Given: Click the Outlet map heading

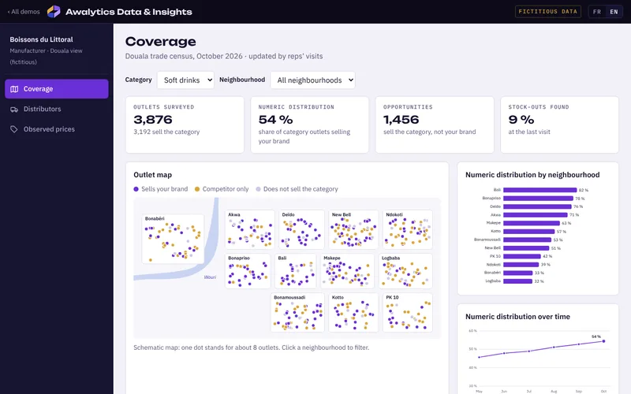Looking at the screenshot, I should [x=152, y=175].
